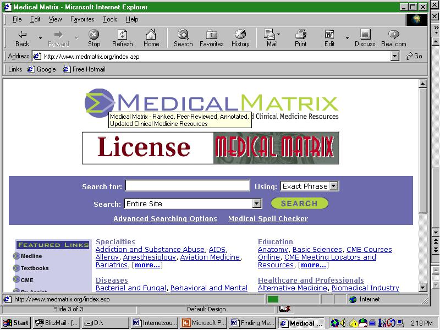Click more link under Specialties
This screenshot has width=440, height=330.
[147, 265]
